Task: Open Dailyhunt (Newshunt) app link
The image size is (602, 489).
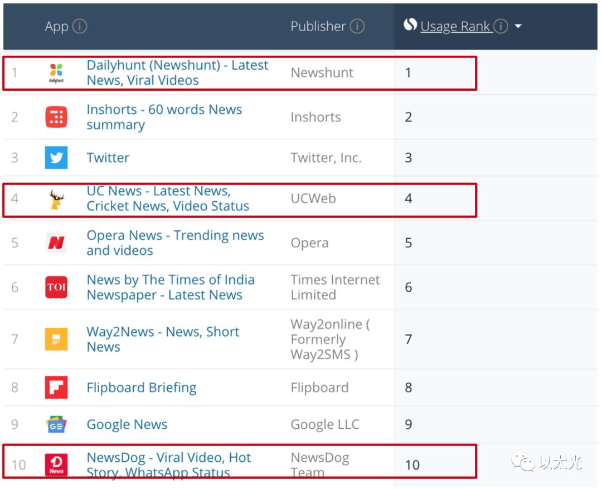Action: (177, 72)
